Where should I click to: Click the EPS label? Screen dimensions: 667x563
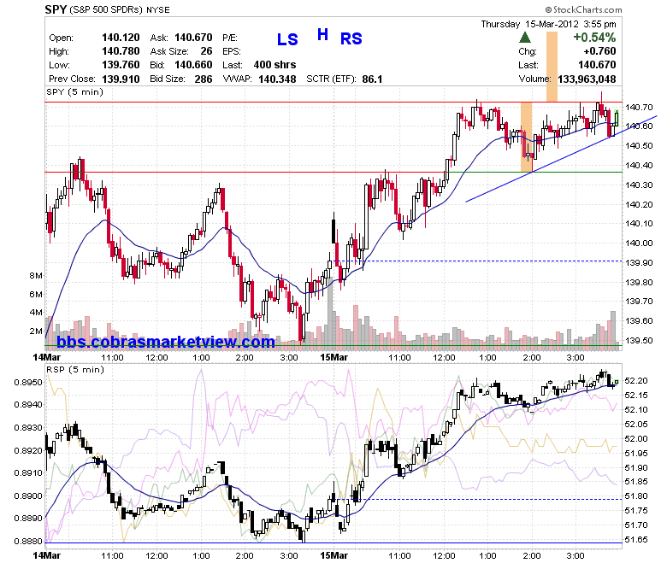coord(232,51)
